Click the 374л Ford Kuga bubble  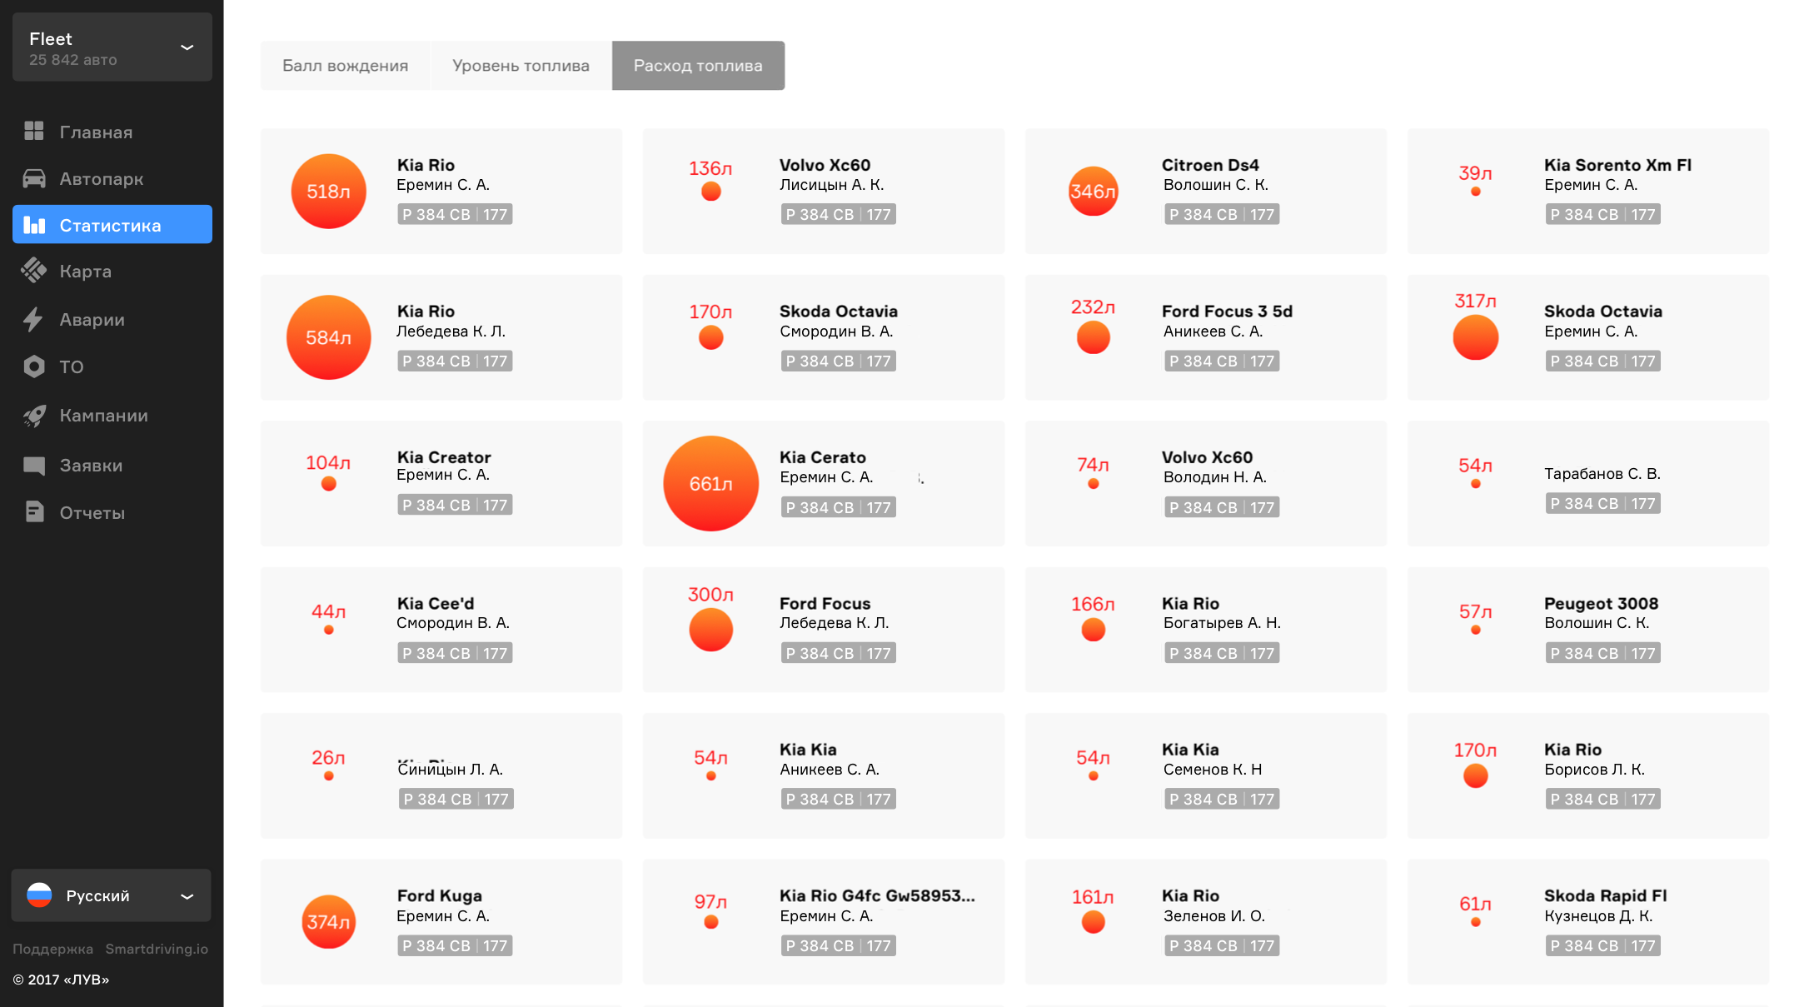[x=328, y=921]
